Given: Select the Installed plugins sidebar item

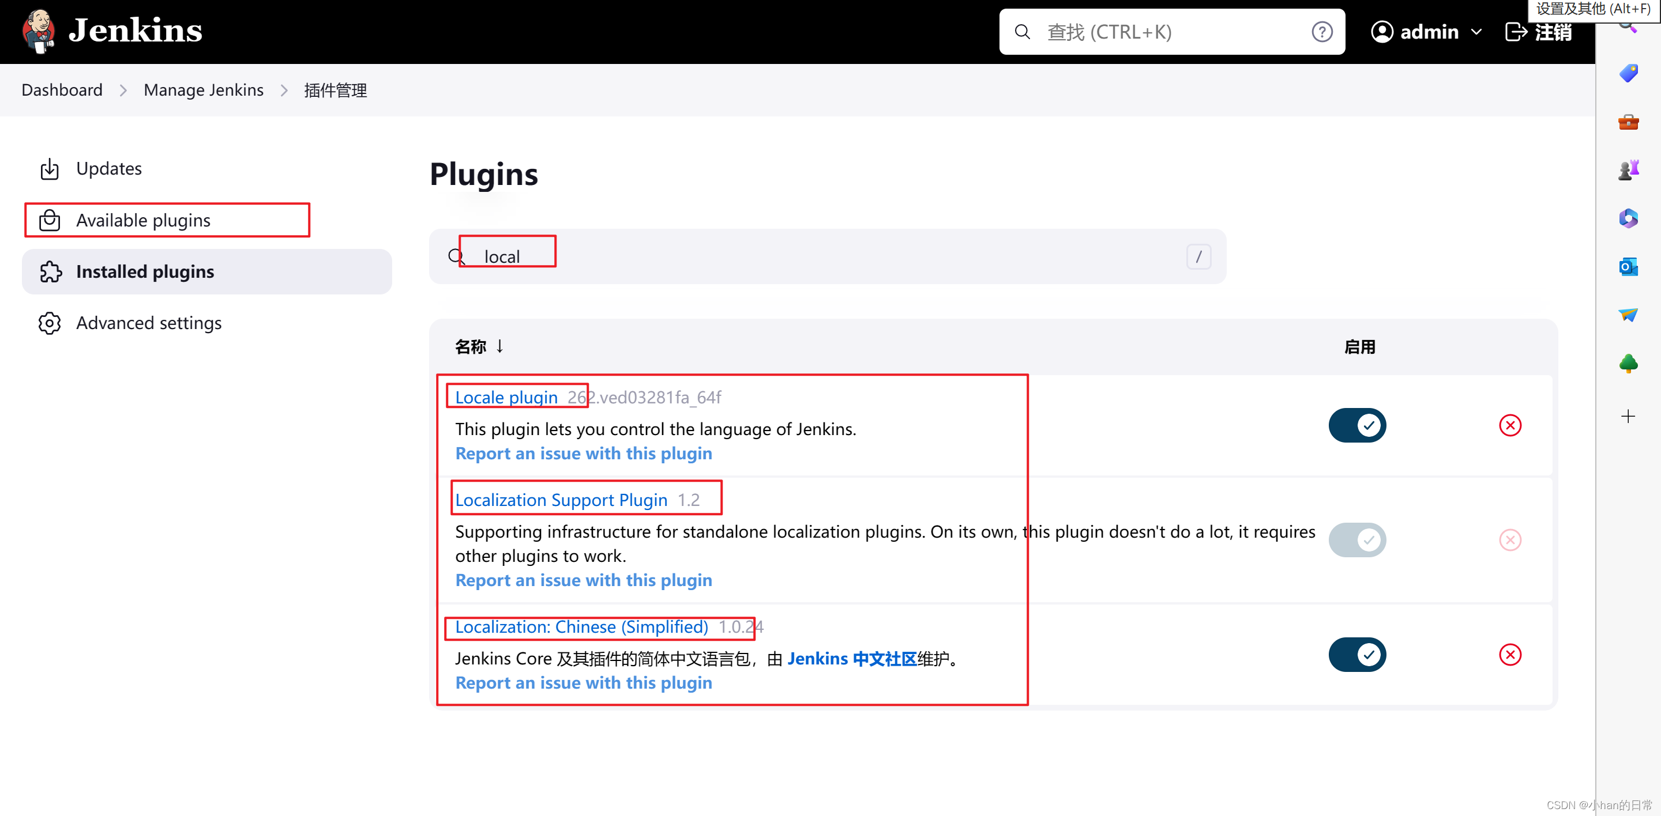Looking at the screenshot, I should tap(207, 272).
